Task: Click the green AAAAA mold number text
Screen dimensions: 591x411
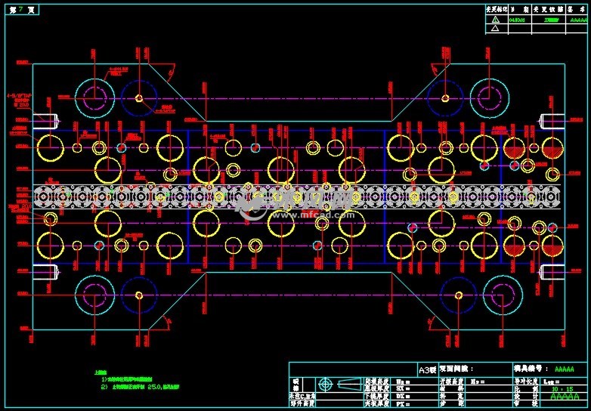Action: tap(564, 369)
